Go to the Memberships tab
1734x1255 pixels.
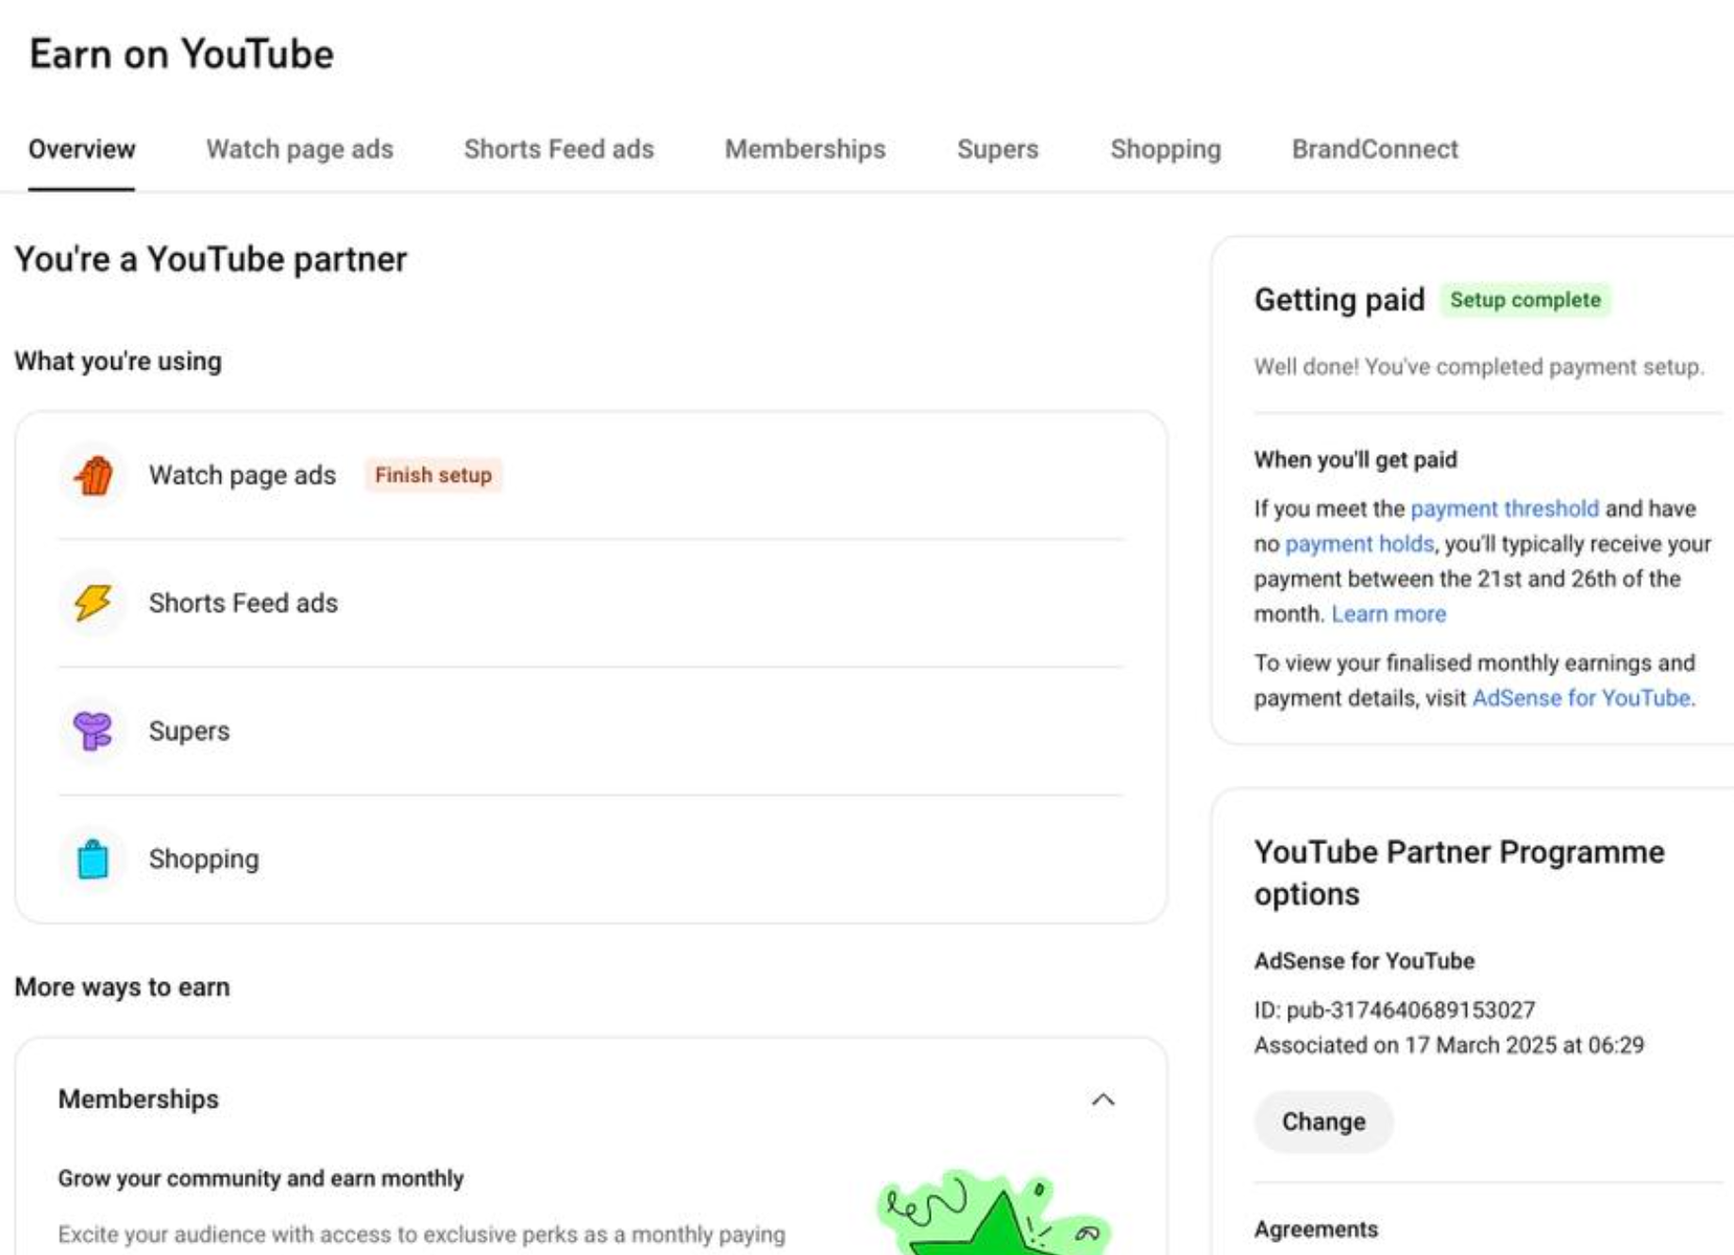pyautogui.click(x=804, y=149)
